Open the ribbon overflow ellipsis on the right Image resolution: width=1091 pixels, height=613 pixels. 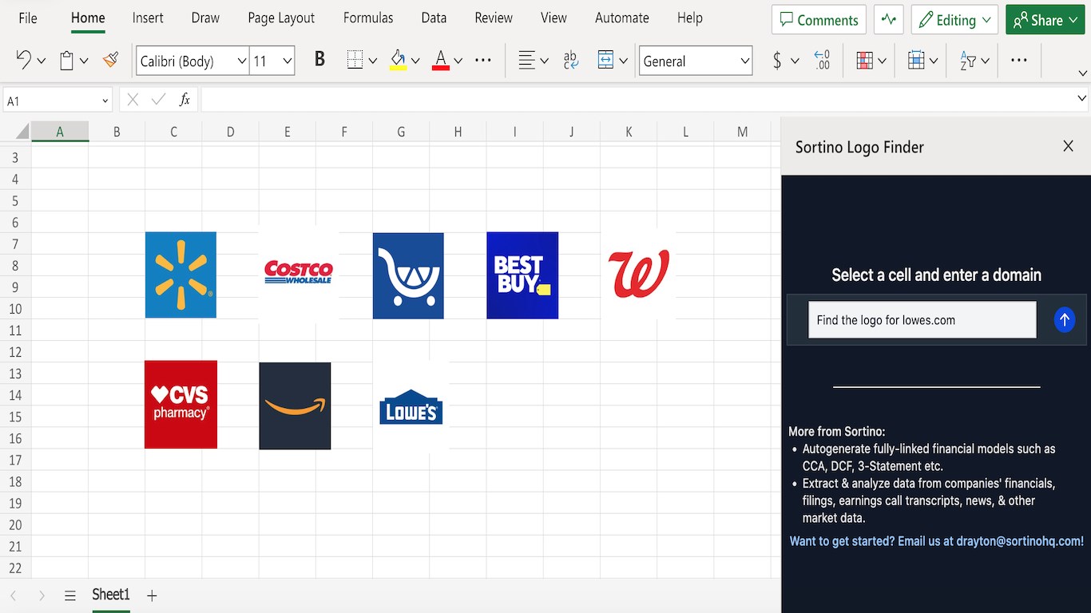1019,60
